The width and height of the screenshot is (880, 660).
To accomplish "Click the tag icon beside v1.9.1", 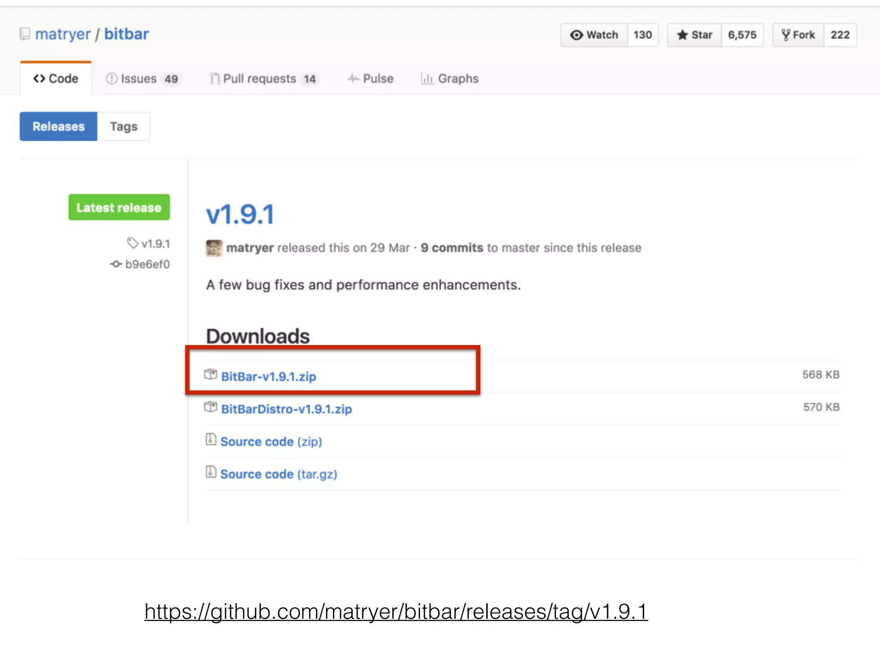I will pos(132,243).
